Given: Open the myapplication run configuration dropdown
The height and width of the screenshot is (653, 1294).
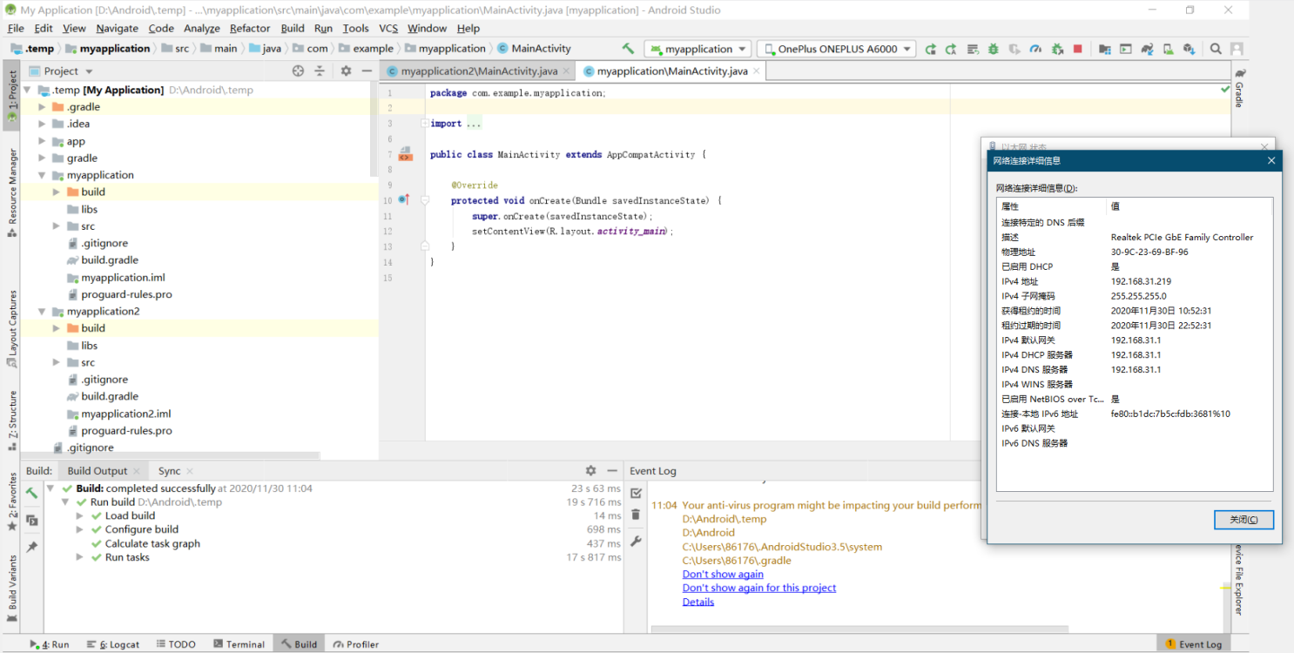Looking at the screenshot, I should 698,49.
